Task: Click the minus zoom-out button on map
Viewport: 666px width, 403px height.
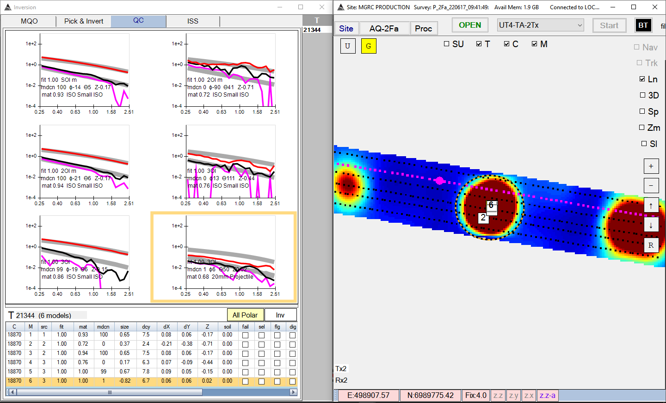Action: click(x=651, y=186)
